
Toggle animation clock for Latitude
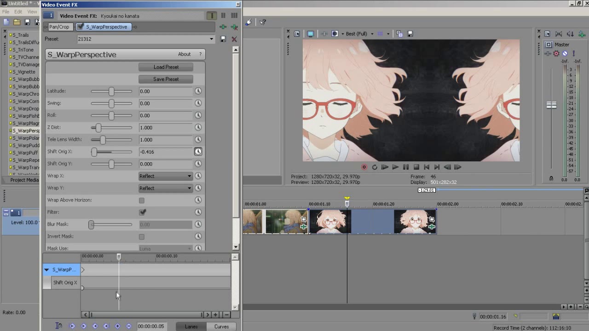(198, 91)
